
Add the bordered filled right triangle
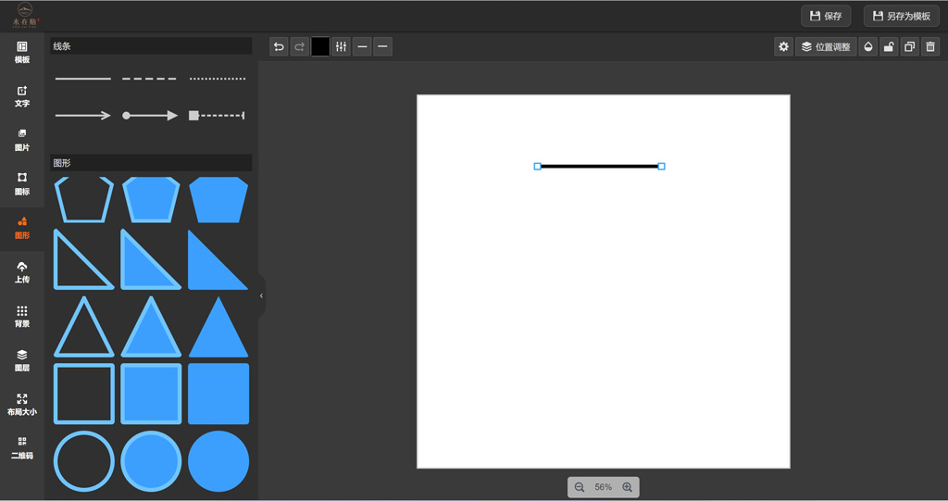[x=151, y=259]
